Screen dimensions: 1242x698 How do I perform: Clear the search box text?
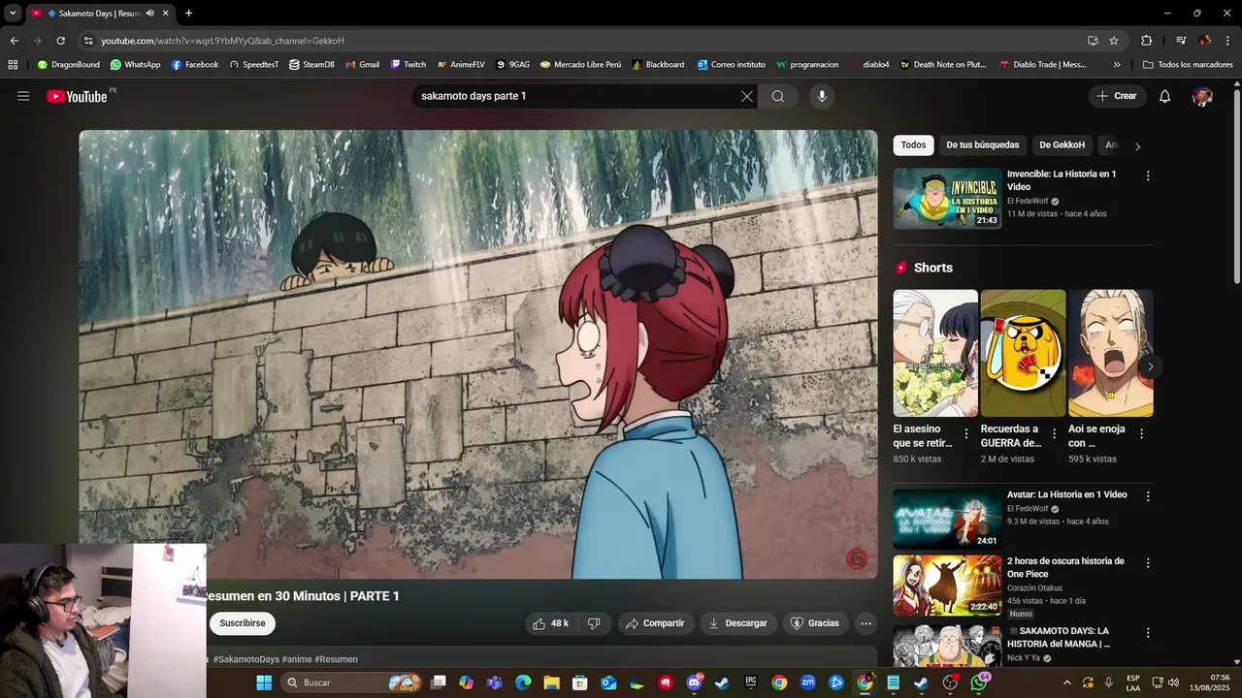point(746,96)
